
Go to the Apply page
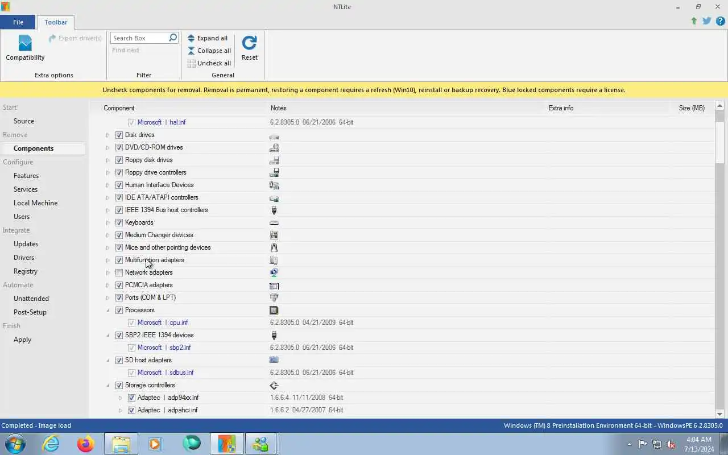point(22,340)
